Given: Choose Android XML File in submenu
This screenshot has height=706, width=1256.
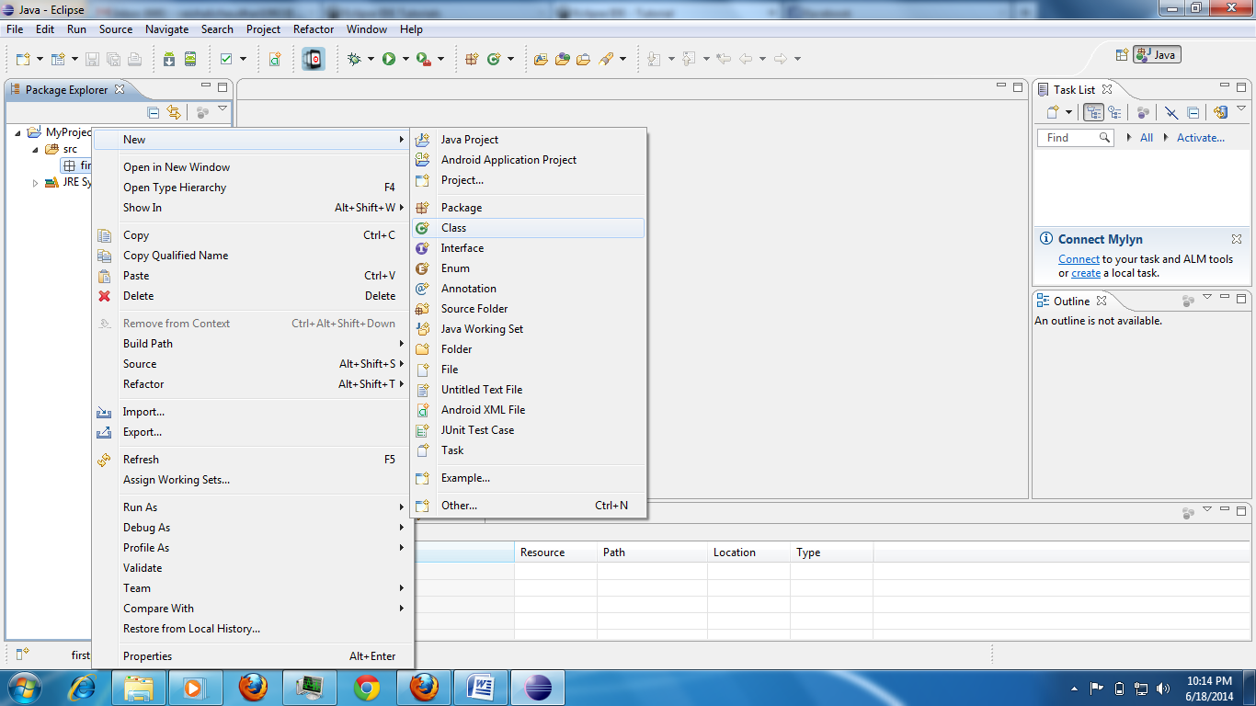Looking at the screenshot, I should pos(529,410).
